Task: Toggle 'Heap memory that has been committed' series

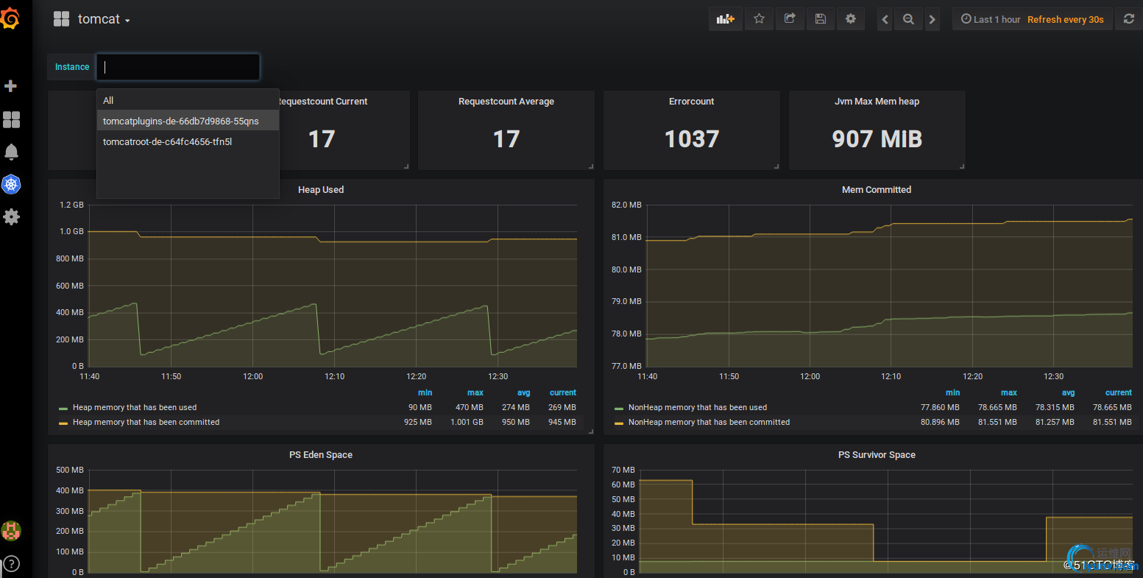Action: tap(146, 422)
